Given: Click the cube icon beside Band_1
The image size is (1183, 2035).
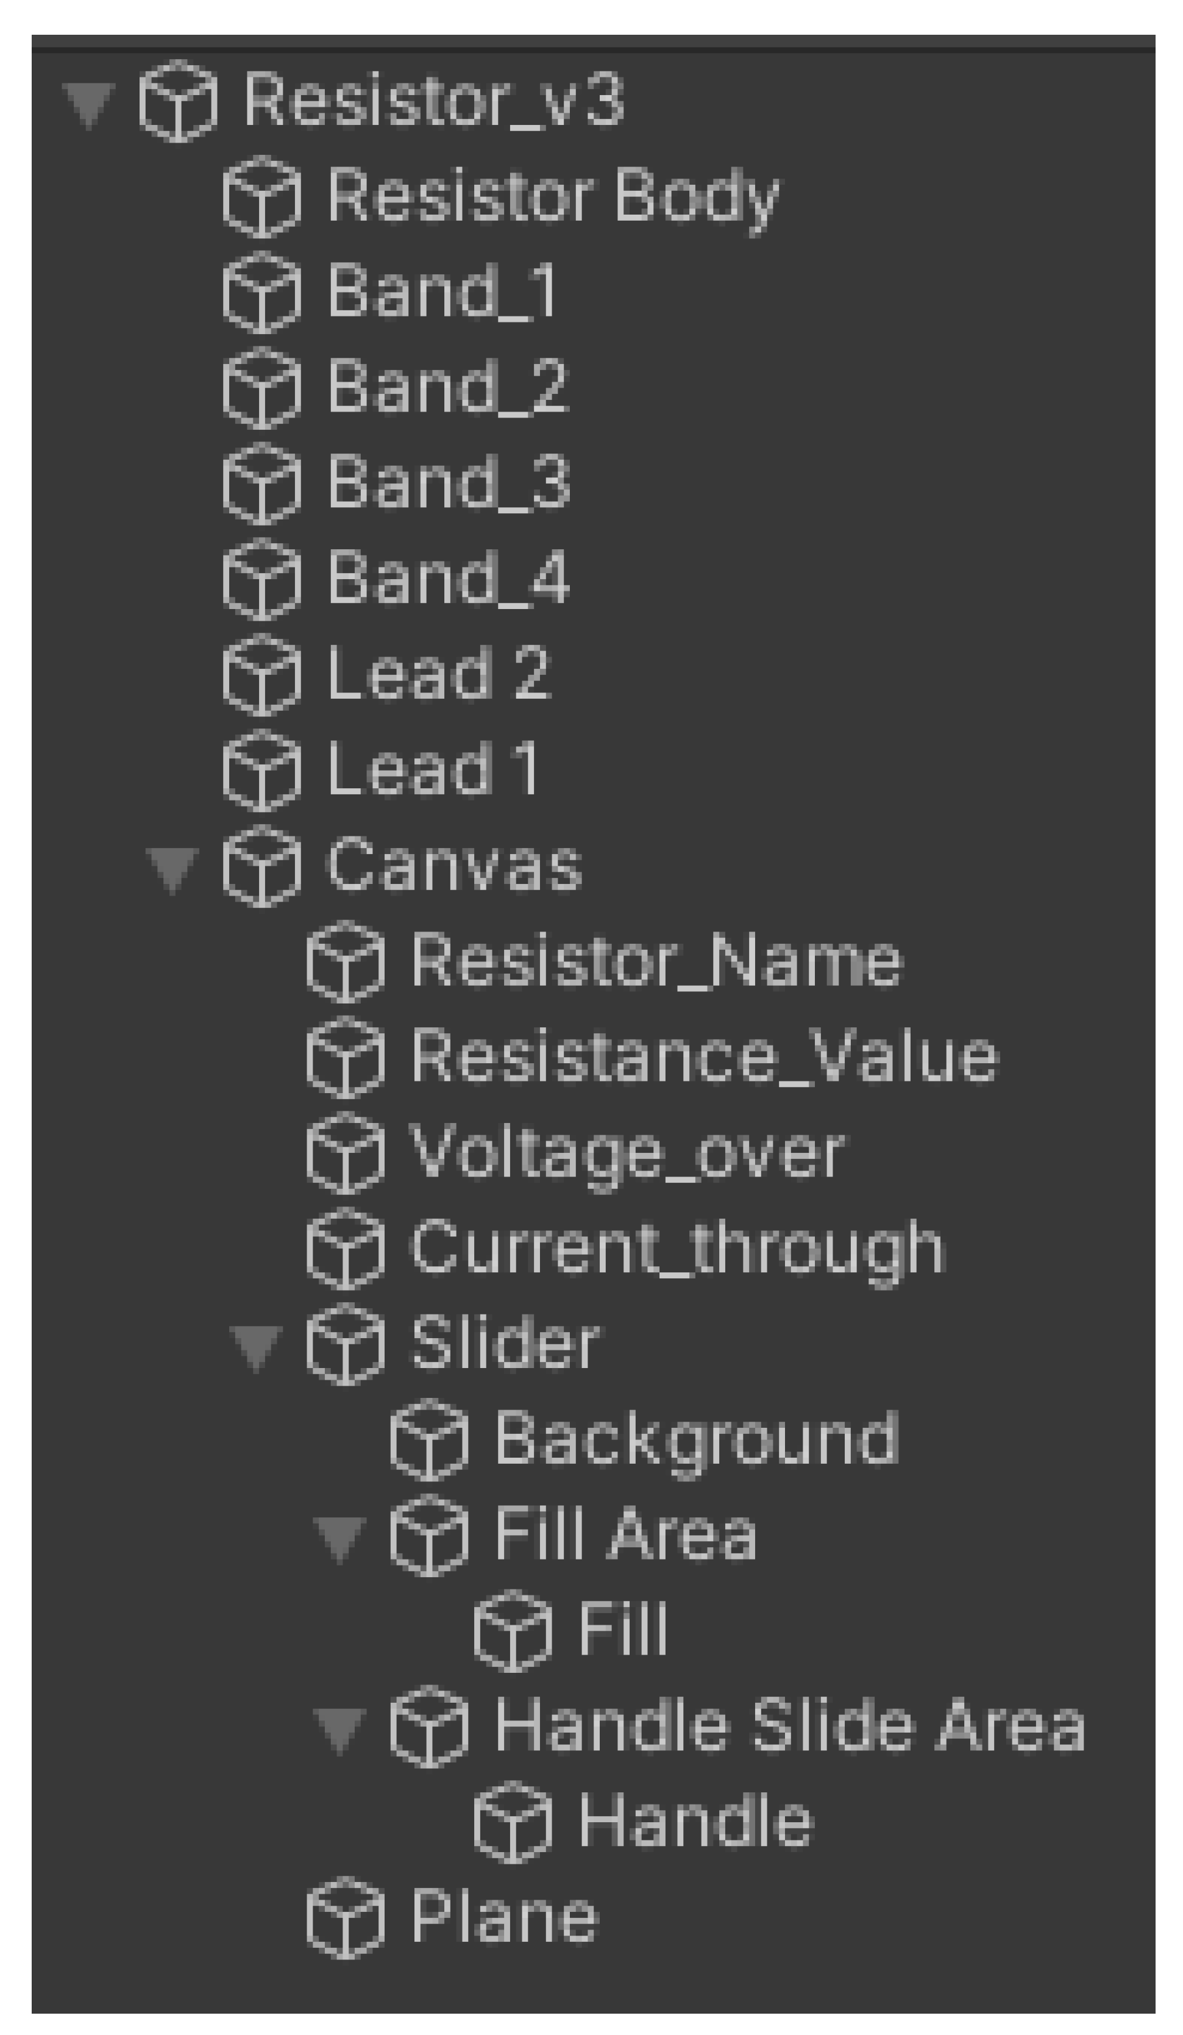Looking at the screenshot, I should [261, 293].
